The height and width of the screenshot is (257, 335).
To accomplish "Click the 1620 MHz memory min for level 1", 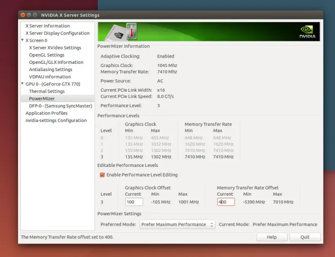I will click(x=195, y=144).
